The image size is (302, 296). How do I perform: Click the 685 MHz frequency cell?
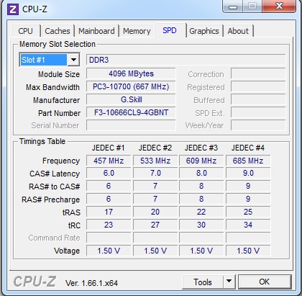(x=248, y=161)
